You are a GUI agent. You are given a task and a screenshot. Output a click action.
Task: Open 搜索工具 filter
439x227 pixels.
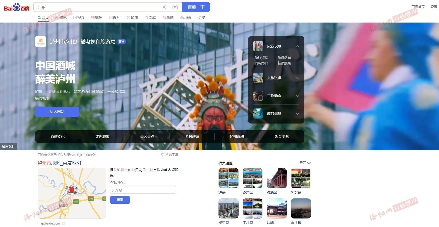pos(170,155)
